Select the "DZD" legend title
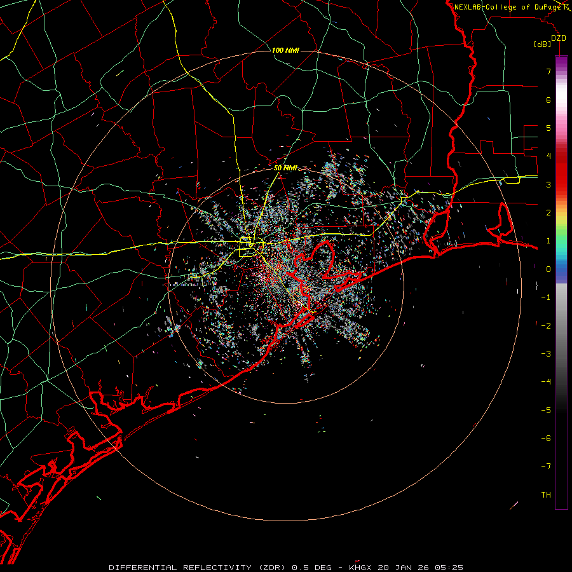The width and height of the screenshot is (572, 572). click(x=559, y=38)
